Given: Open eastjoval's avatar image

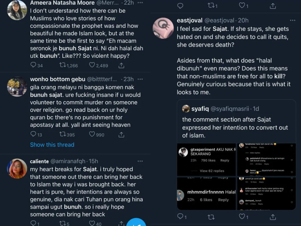Looking at the screenshot, I should (163, 28).
